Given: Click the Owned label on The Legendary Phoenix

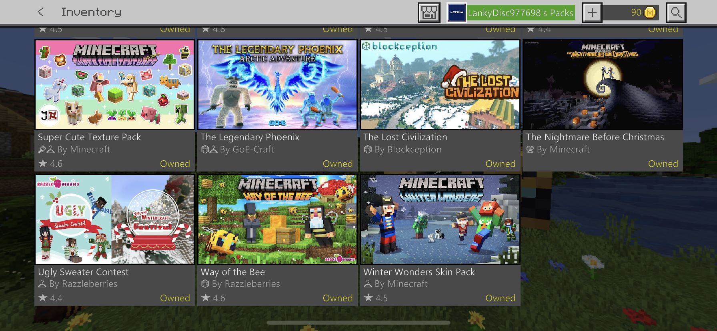Looking at the screenshot, I should click(x=338, y=164).
